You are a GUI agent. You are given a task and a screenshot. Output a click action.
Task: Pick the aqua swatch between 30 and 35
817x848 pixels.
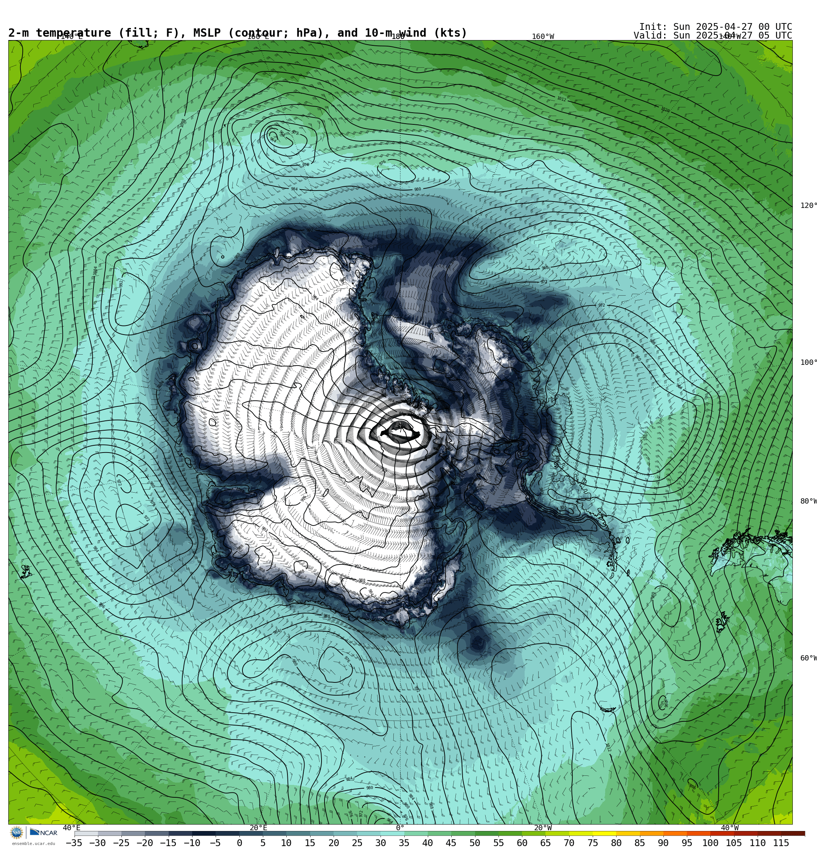pos(392,833)
